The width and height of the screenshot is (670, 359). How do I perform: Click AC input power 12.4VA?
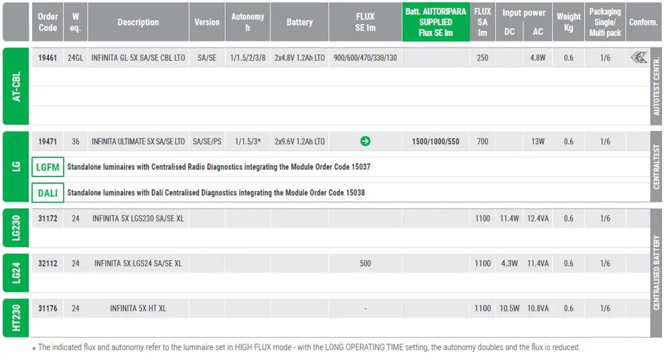pyautogui.click(x=538, y=219)
